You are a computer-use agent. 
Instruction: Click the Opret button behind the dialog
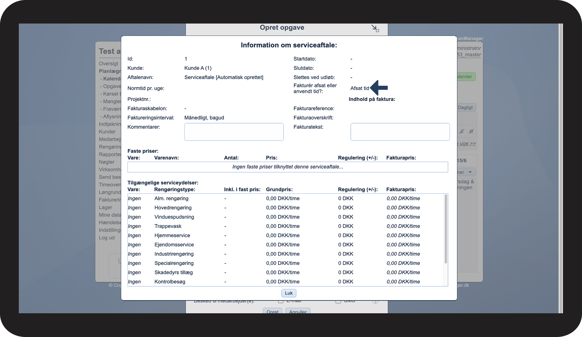(x=272, y=311)
